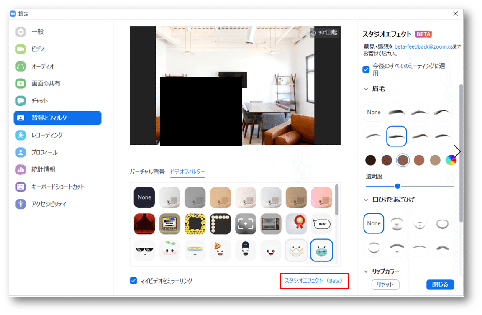Apply the old television frame filter
This screenshot has height=315, width=482.
271,224
